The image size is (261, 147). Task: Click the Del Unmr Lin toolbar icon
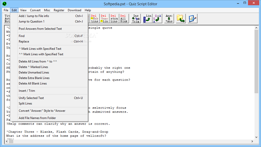[x=104, y=18]
